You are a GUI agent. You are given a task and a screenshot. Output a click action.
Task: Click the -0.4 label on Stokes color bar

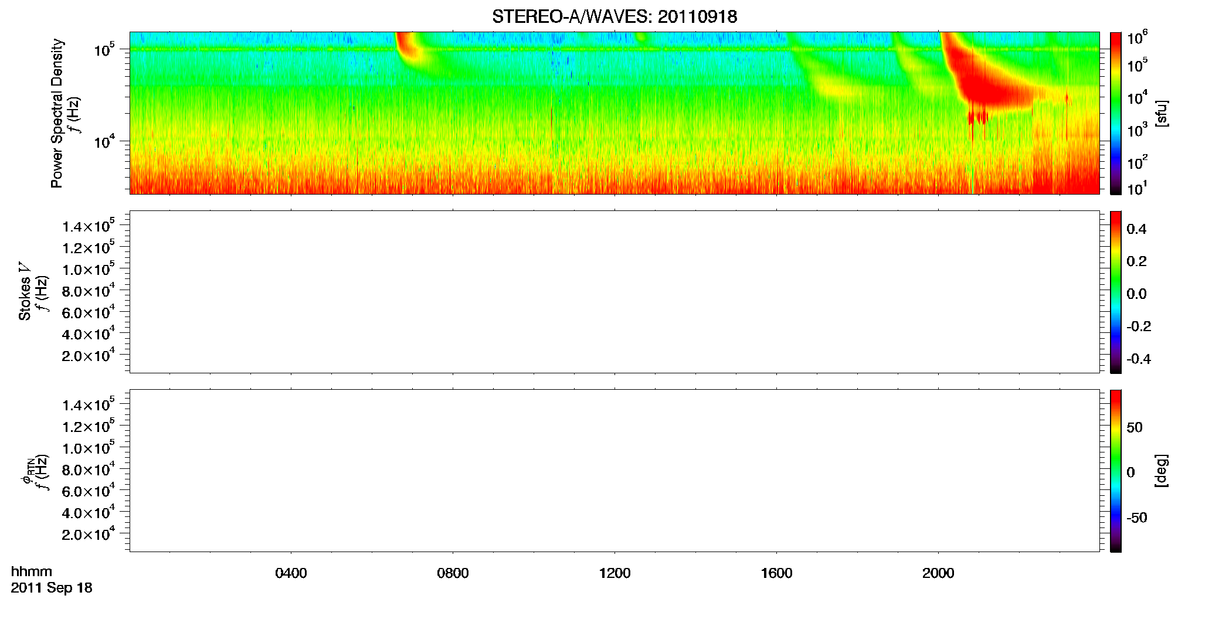1139,359
